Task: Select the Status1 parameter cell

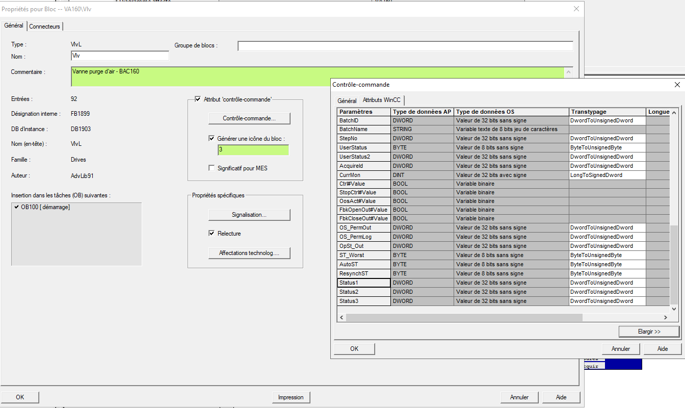Action: [364, 283]
